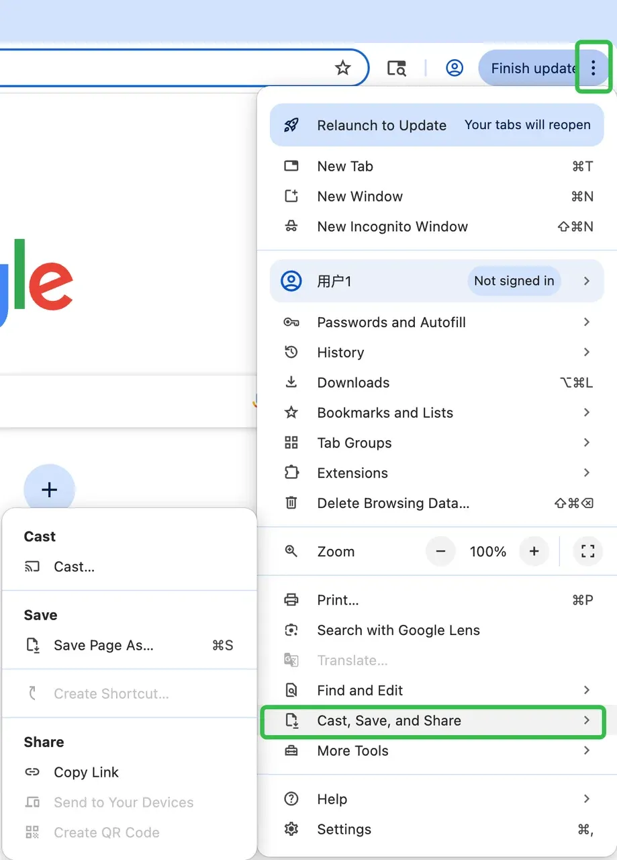Click the Zoom magnifier icon
Viewport: 617px width, 860px height.
click(291, 552)
